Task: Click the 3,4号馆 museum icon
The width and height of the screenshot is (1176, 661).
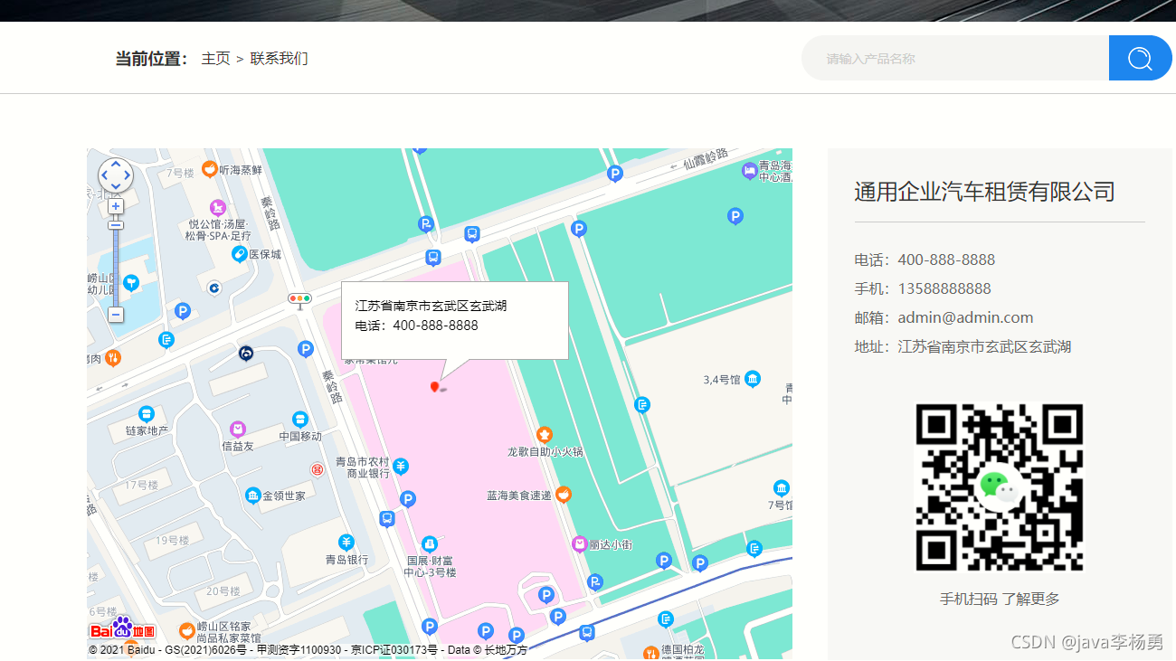Action: point(752,379)
